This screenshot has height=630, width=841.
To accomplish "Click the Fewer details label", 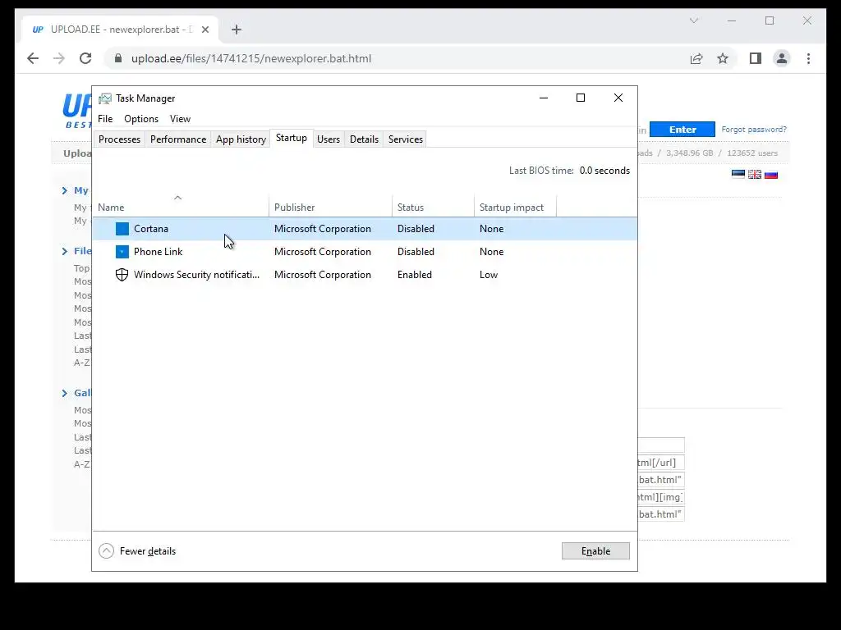I will point(148,551).
